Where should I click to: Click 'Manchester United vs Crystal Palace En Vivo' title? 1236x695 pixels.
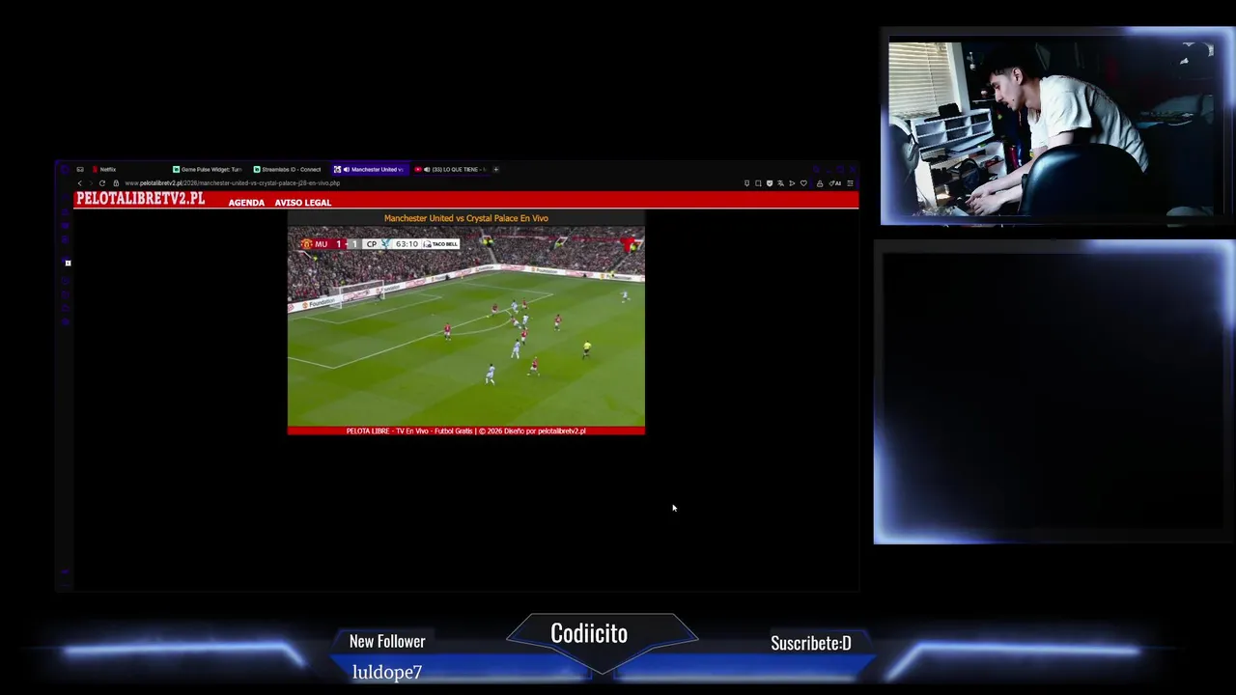coord(465,218)
